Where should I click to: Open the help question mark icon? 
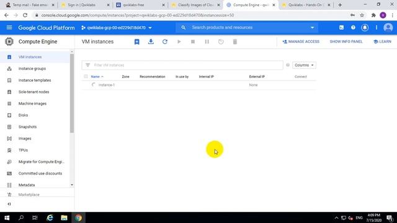(x=353, y=27)
